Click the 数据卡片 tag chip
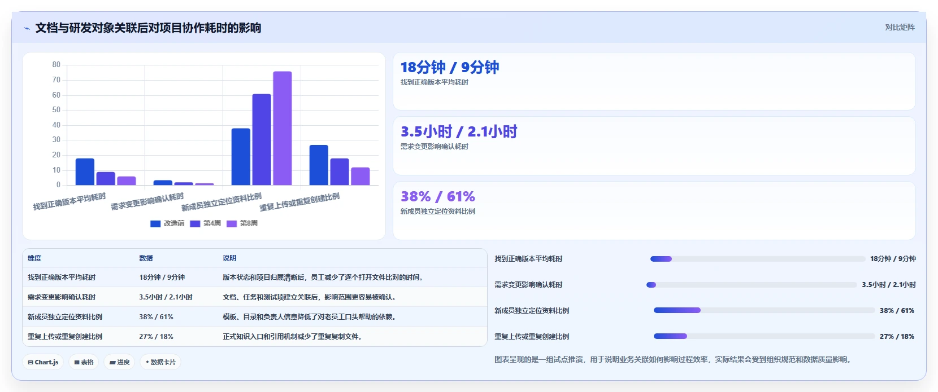The image size is (938, 392). pyautogui.click(x=160, y=362)
